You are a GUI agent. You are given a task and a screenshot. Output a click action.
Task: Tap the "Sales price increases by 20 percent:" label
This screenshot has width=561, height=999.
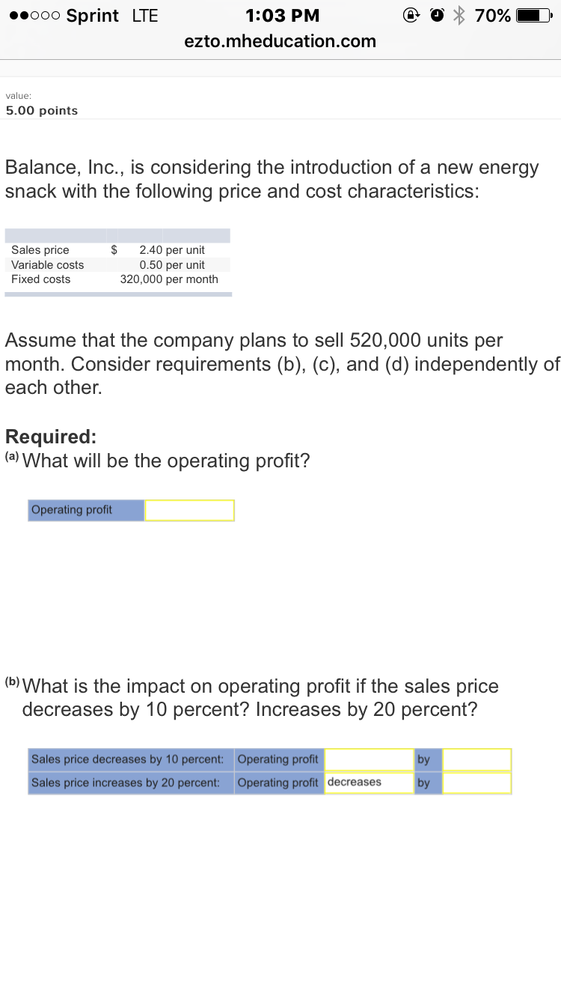tap(126, 783)
